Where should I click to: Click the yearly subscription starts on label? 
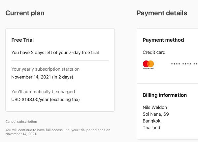coord(45,69)
